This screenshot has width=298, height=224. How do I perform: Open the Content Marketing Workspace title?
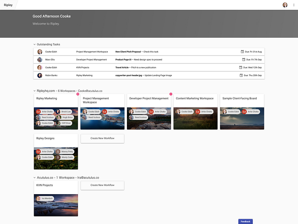pyautogui.click(x=195, y=98)
